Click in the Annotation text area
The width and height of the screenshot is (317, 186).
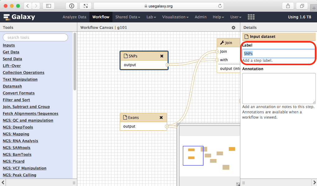tap(279, 88)
